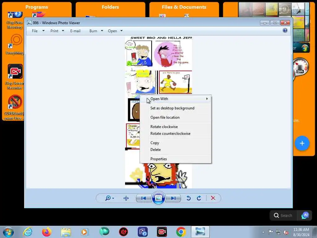Viewport: 317px width, 238px height.
Task: Open the zoom magnifier control
Action: pyautogui.click(x=108, y=198)
